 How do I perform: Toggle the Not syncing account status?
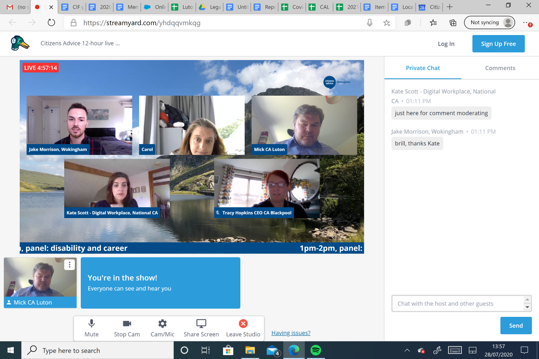[x=490, y=22]
